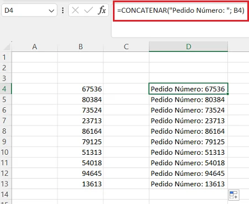
Task: Click cell containing 23713
Action: coord(80,121)
